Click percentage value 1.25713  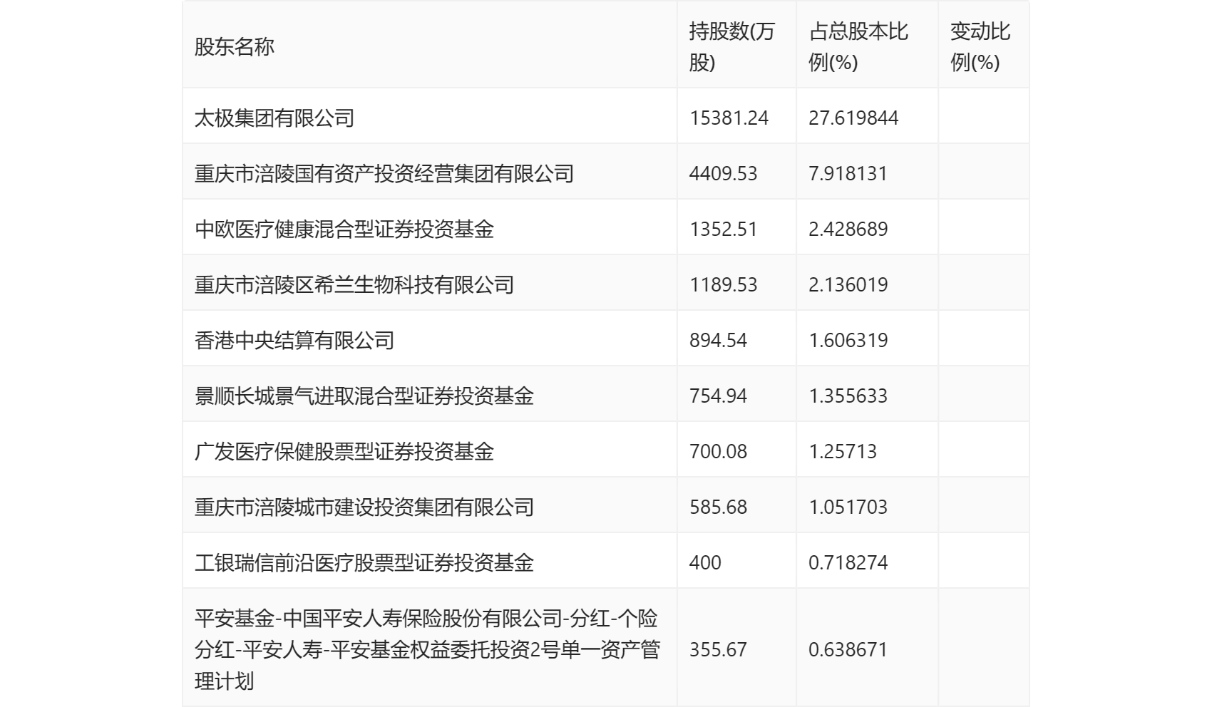[843, 451]
